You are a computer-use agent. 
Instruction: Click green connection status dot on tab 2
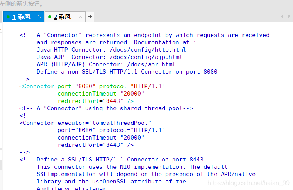[x=49, y=17]
